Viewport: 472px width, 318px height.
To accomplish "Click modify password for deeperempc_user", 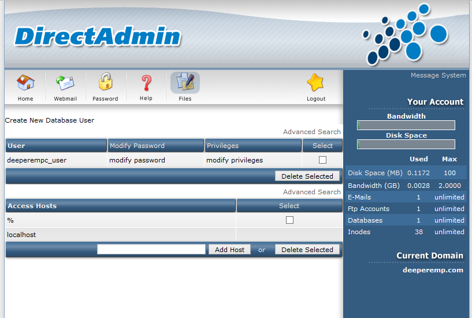I will click(137, 160).
